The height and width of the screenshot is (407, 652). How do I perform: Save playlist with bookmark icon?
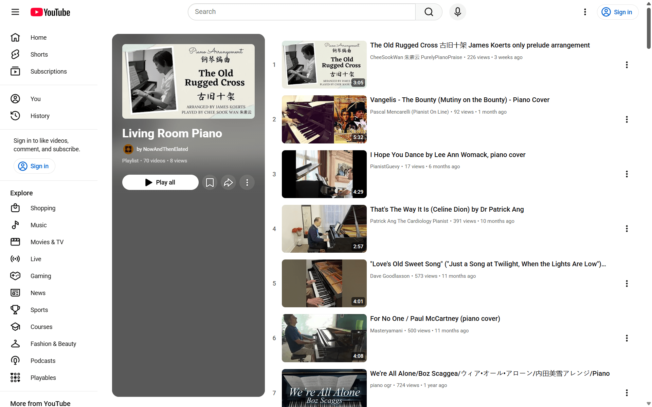[210, 182]
